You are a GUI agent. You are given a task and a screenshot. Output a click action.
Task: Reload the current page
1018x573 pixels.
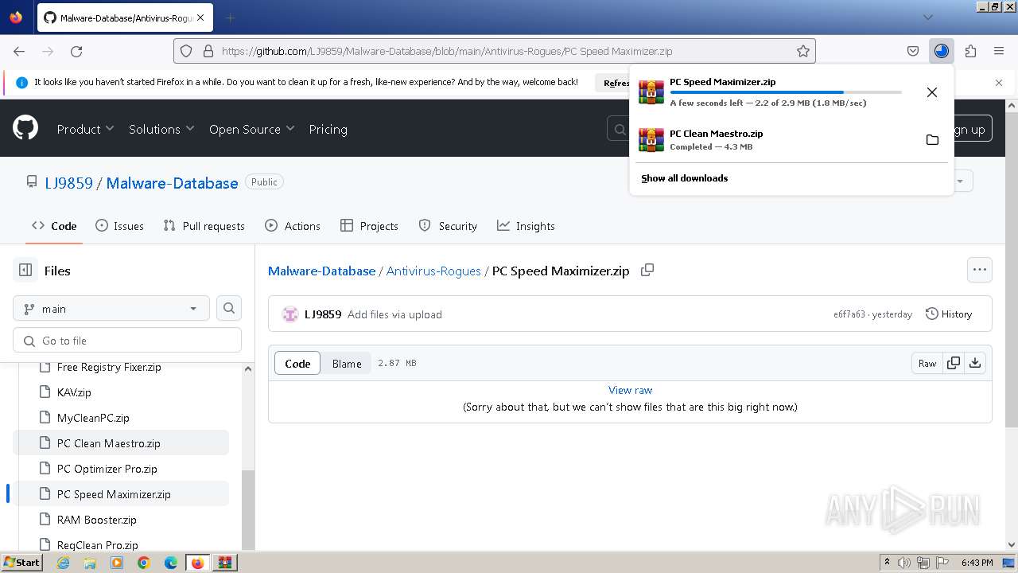[x=76, y=51]
